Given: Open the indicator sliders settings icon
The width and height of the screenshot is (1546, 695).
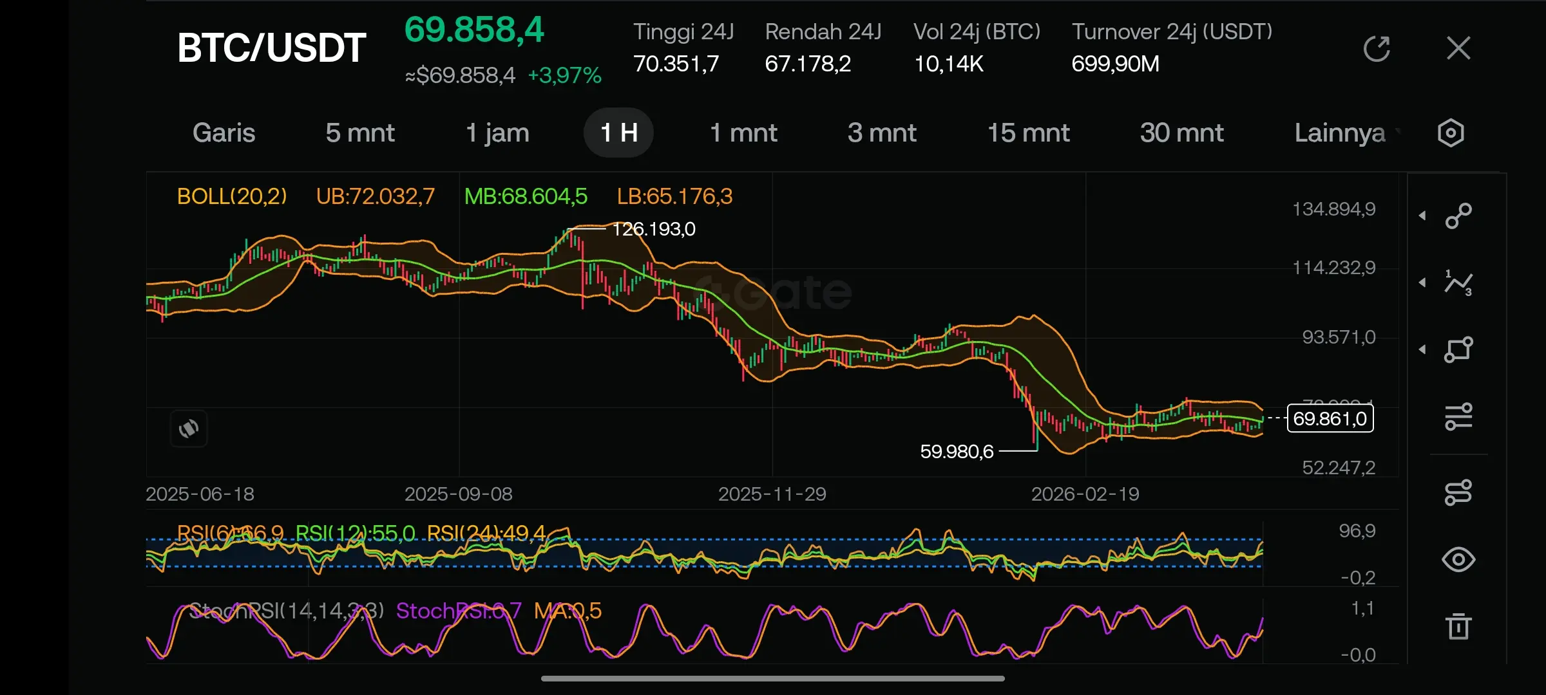Looking at the screenshot, I should (x=1458, y=416).
